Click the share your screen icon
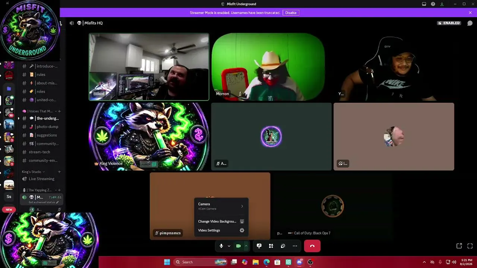This screenshot has width=477, height=268. click(x=259, y=246)
